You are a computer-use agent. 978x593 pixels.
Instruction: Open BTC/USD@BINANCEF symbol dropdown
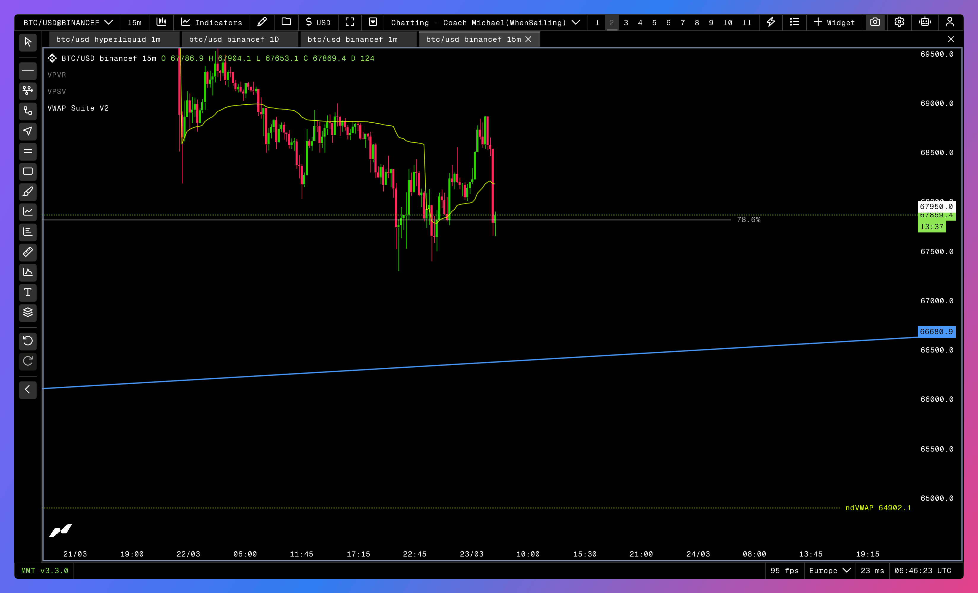coord(68,23)
